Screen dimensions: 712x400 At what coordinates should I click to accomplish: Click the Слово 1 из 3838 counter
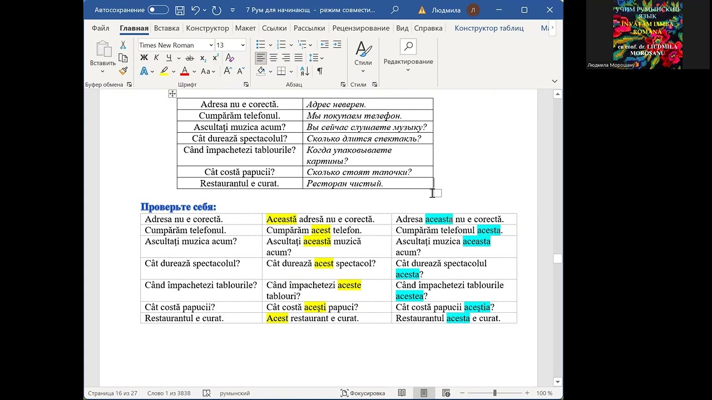pyautogui.click(x=169, y=393)
